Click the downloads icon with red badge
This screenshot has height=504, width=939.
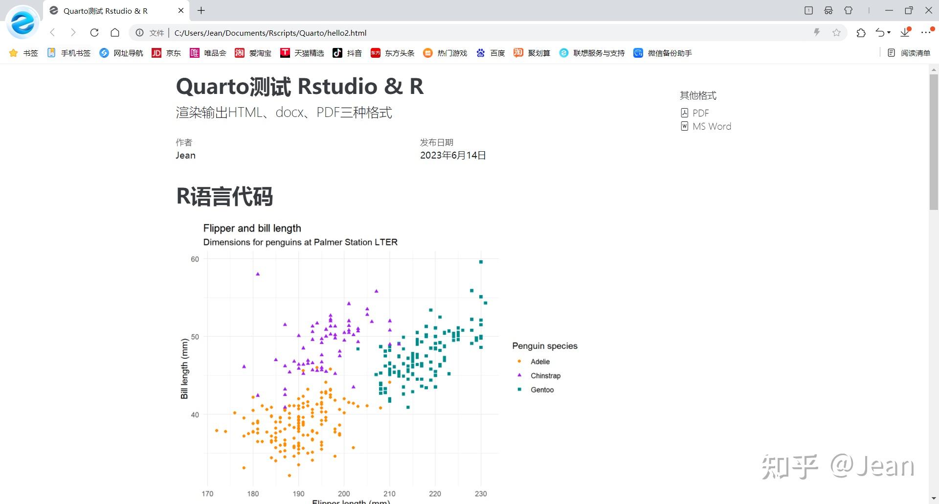tap(904, 32)
